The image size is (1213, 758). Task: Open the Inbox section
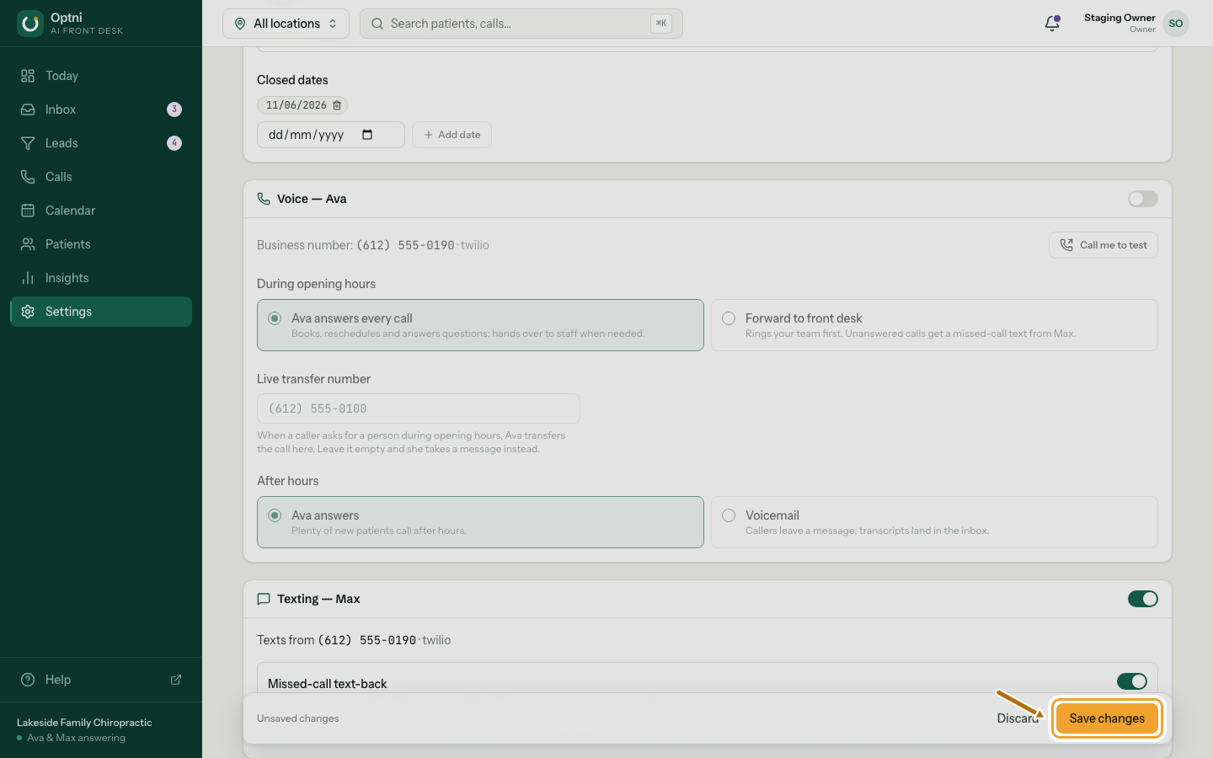tap(101, 109)
